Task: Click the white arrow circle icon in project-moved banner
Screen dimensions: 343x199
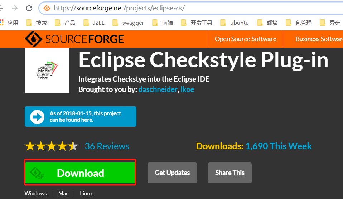Action: click(37, 117)
